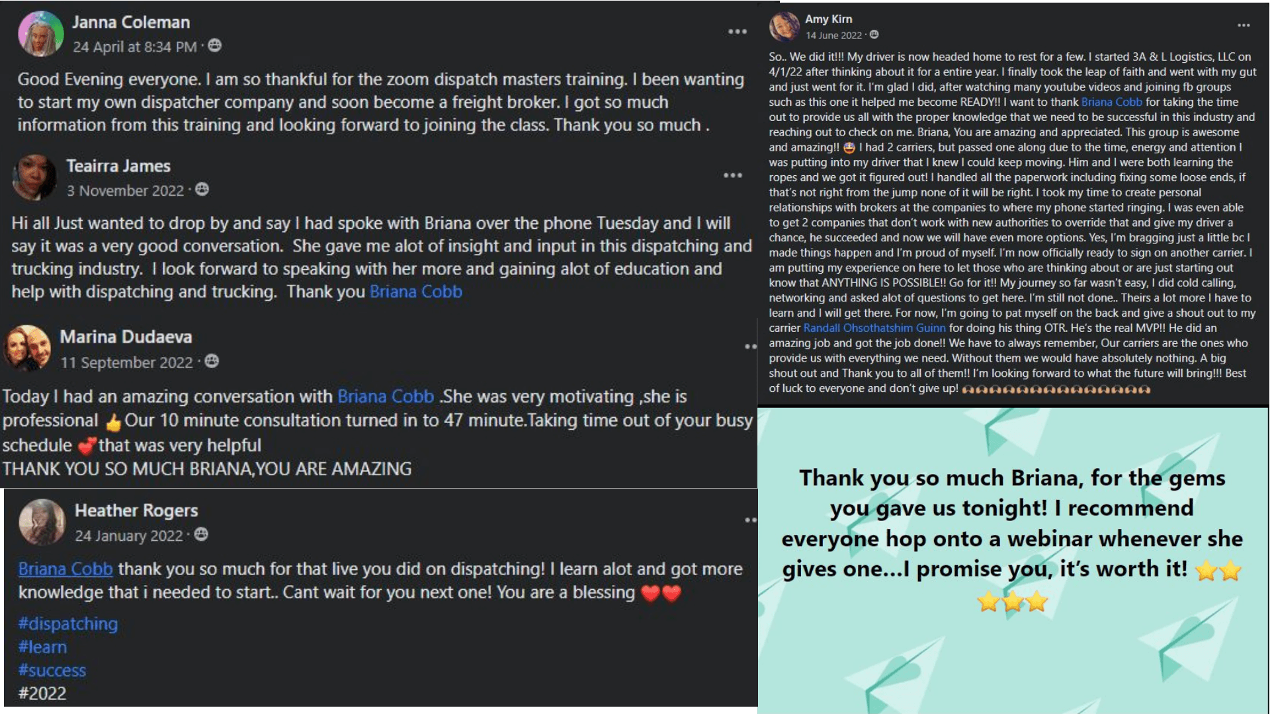Click globe audience icon beside 3 November 2022
The width and height of the screenshot is (1270, 714).
(x=202, y=189)
